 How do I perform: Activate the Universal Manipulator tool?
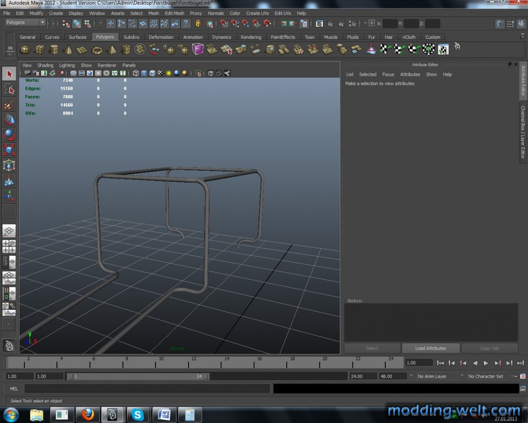click(9, 165)
